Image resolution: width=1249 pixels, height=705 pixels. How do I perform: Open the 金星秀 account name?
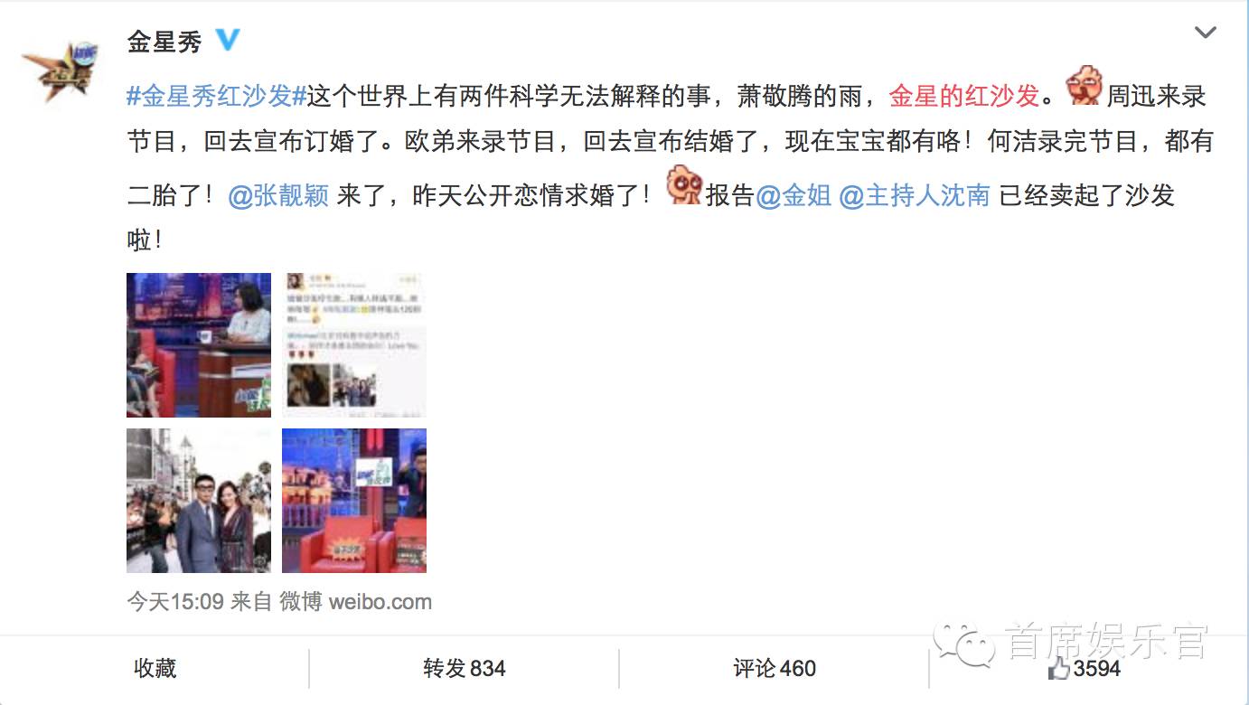164,42
